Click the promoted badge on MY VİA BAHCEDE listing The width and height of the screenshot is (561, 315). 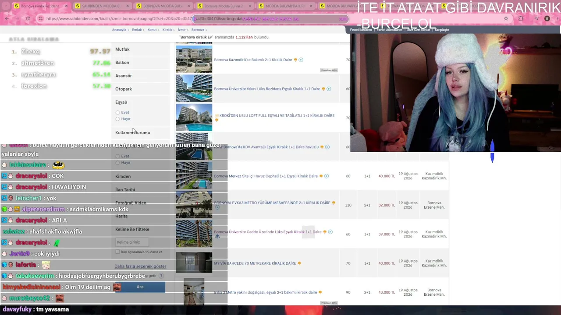(x=299, y=263)
